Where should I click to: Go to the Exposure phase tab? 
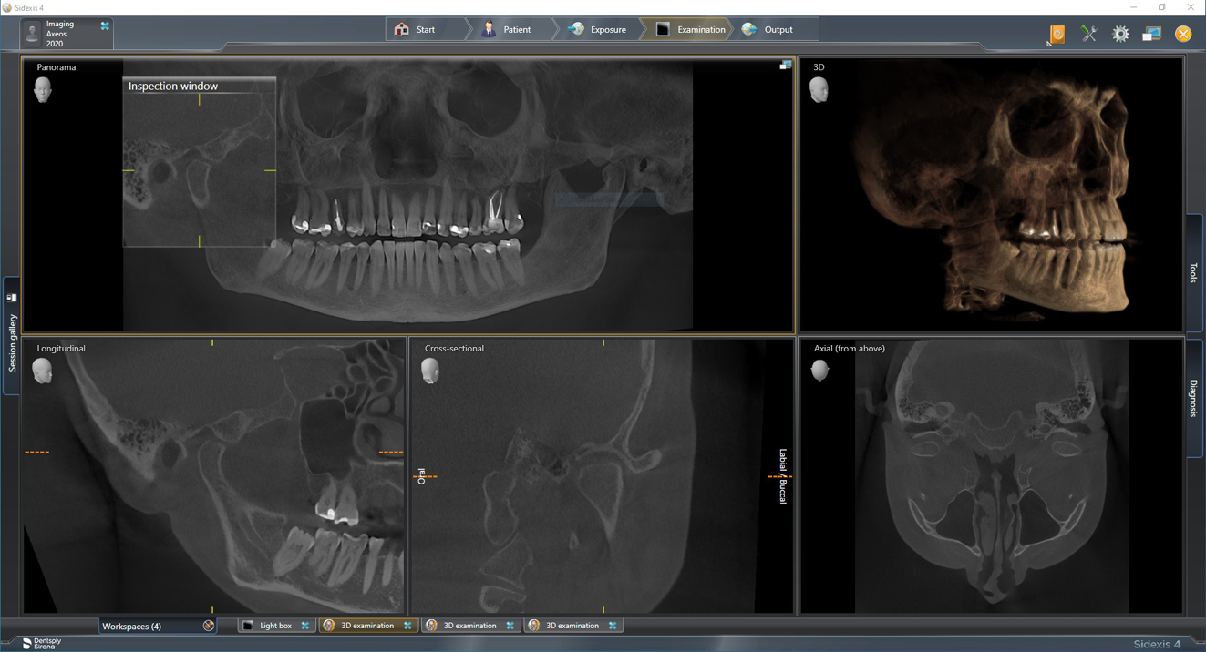click(598, 29)
